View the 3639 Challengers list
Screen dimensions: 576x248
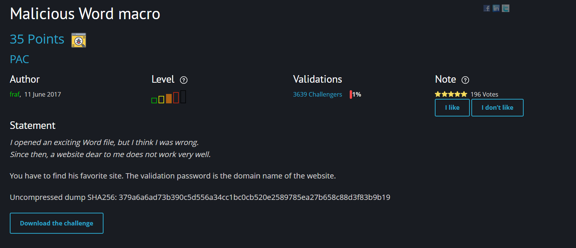click(x=317, y=94)
